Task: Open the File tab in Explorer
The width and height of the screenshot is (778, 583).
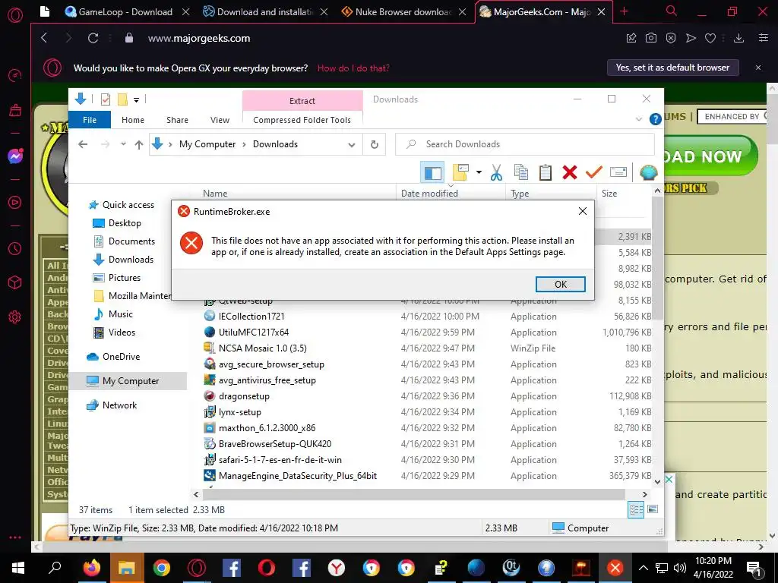Action: (x=90, y=119)
